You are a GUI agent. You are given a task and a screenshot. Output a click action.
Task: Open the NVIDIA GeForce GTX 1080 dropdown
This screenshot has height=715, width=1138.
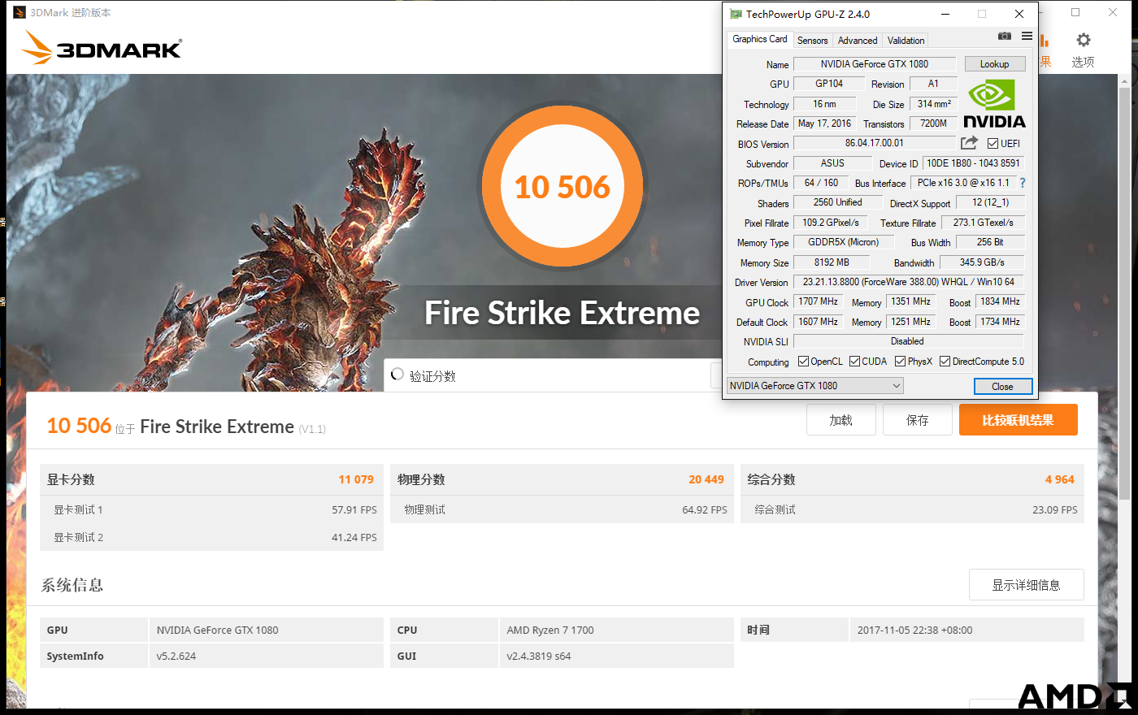pos(814,386)
